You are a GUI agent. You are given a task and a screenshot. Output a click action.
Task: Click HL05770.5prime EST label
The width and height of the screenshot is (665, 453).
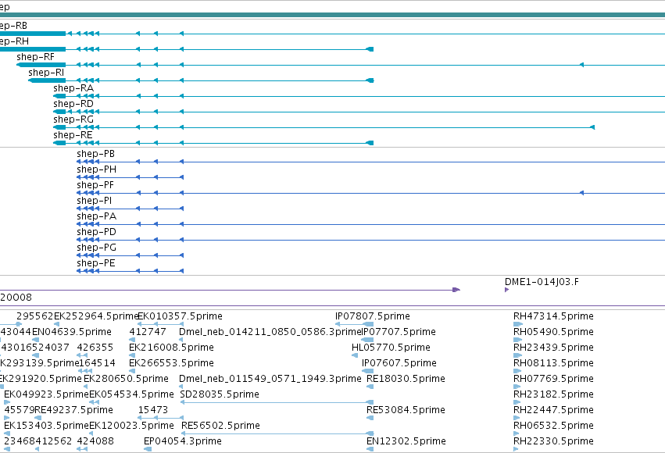391,348
